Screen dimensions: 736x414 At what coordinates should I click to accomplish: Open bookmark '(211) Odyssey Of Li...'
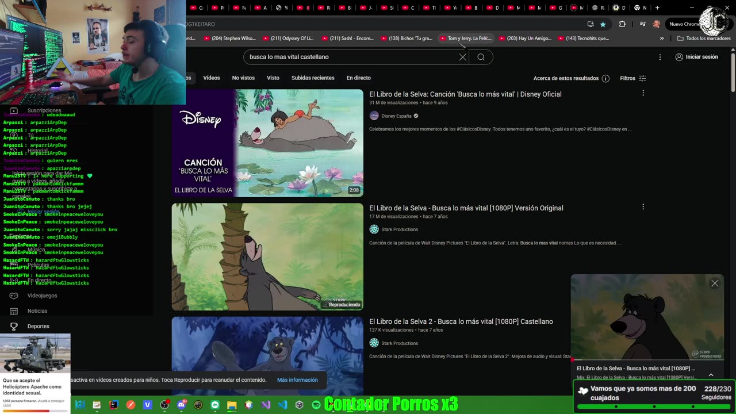click(x=288, y=39)
